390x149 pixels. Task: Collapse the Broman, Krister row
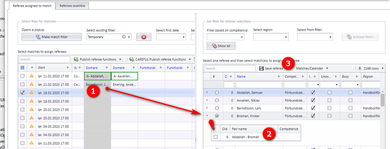click(x=207, y=116)
